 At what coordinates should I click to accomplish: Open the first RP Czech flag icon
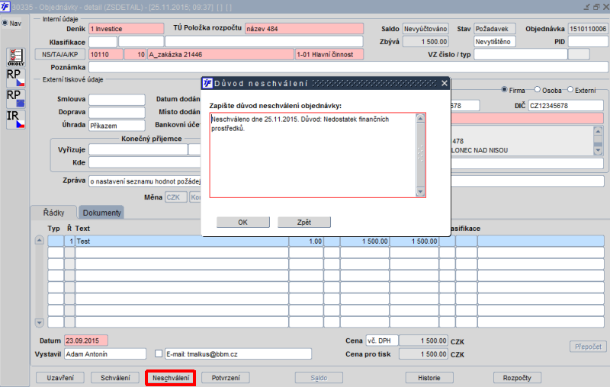(x=16, y=78)
